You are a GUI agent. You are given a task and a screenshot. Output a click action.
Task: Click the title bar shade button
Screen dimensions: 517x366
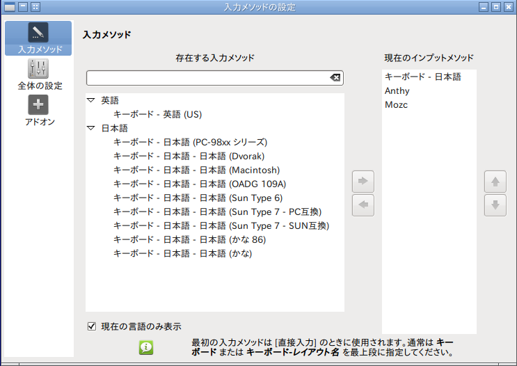click(x=23, y=7)
